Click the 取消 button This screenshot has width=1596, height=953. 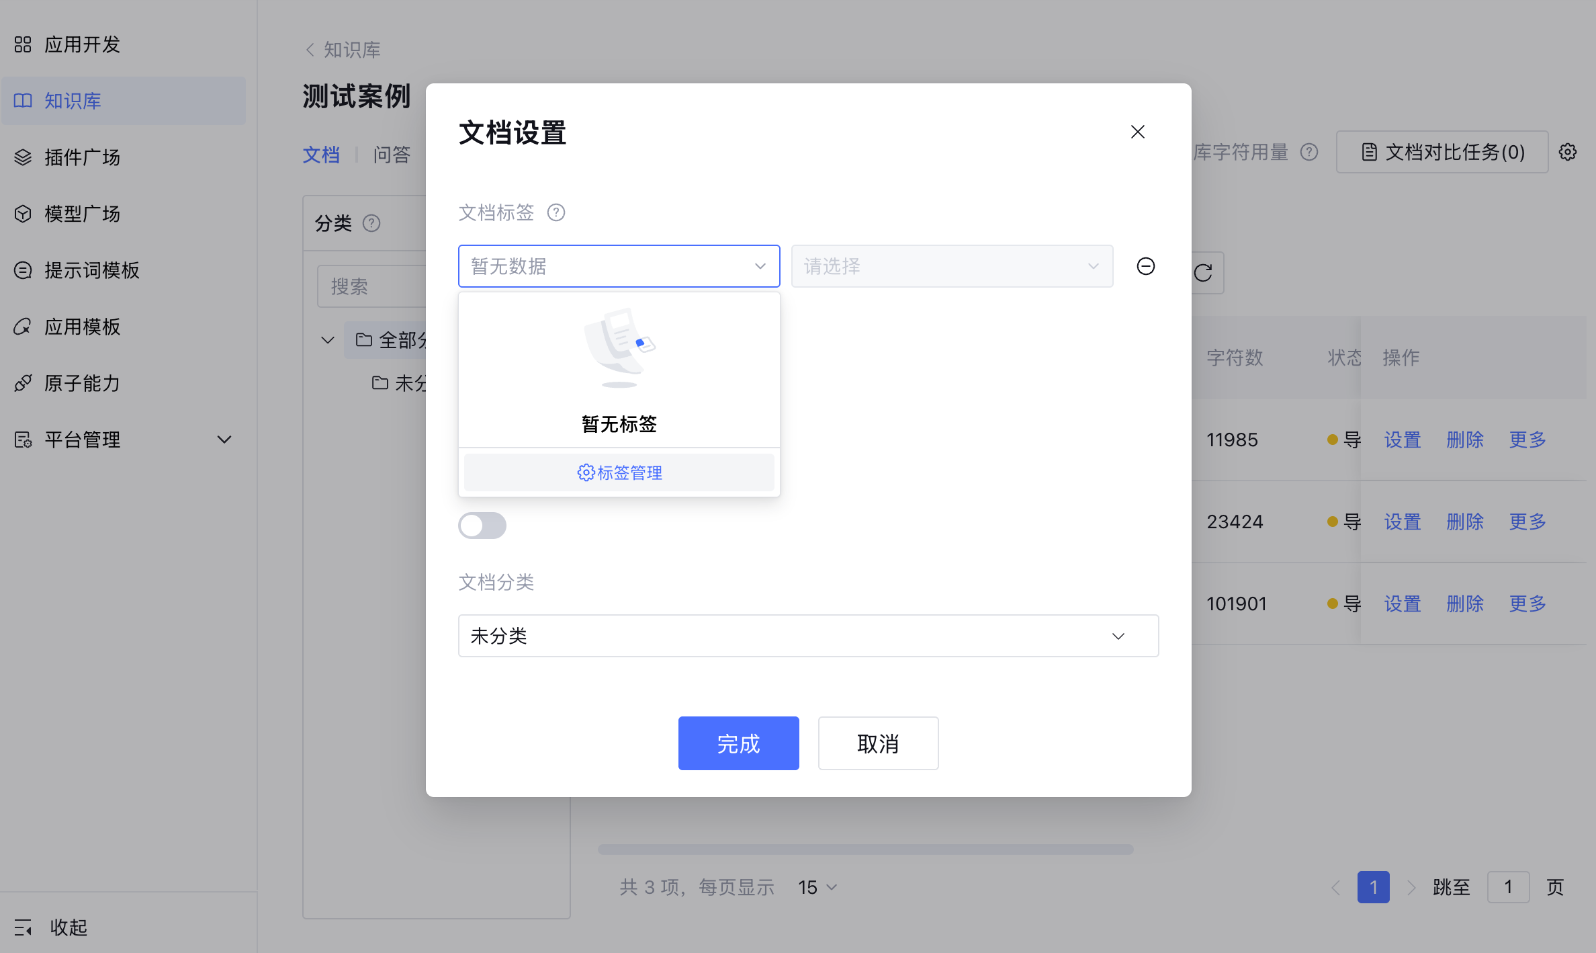(x=877, y=743)
